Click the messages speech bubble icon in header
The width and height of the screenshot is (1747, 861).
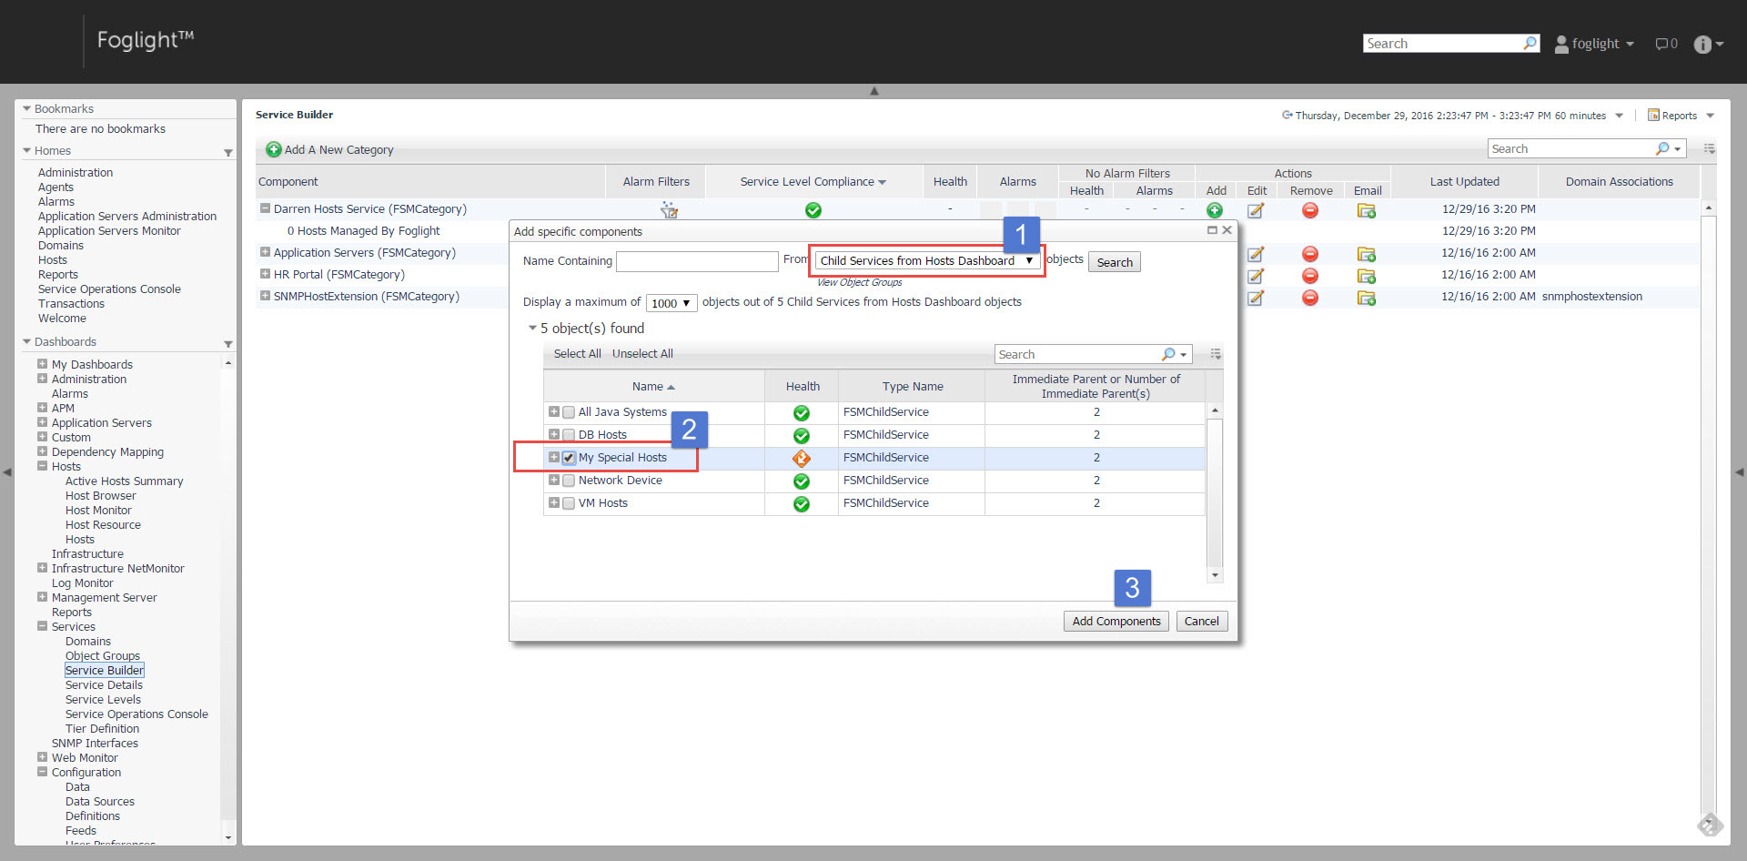point(1661,44)
